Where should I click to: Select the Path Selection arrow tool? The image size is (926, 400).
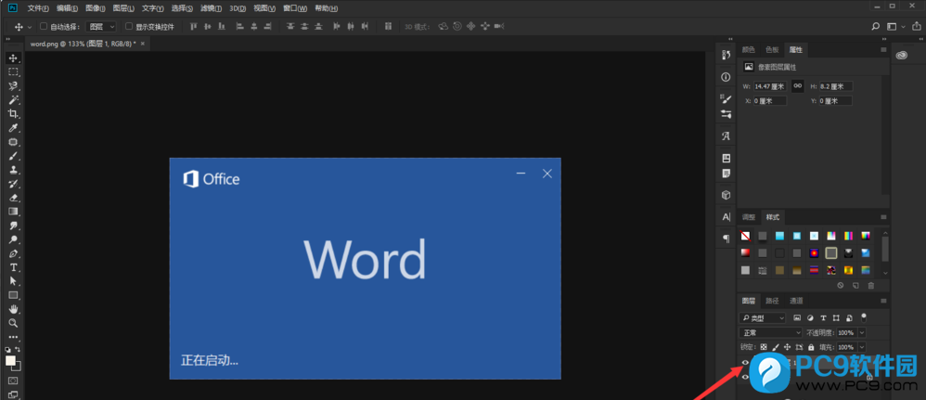pos(12,282)
